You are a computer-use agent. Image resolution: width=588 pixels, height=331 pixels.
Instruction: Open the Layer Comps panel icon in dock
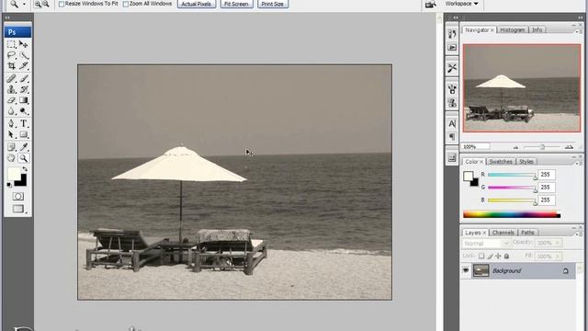[x=452, y=158]
